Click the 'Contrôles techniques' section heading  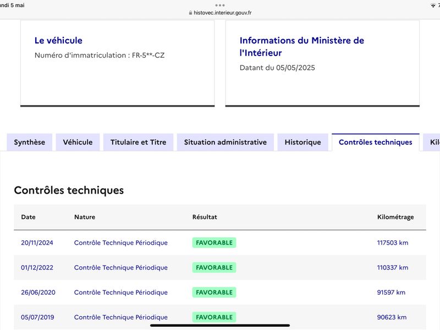click(69, 190)
